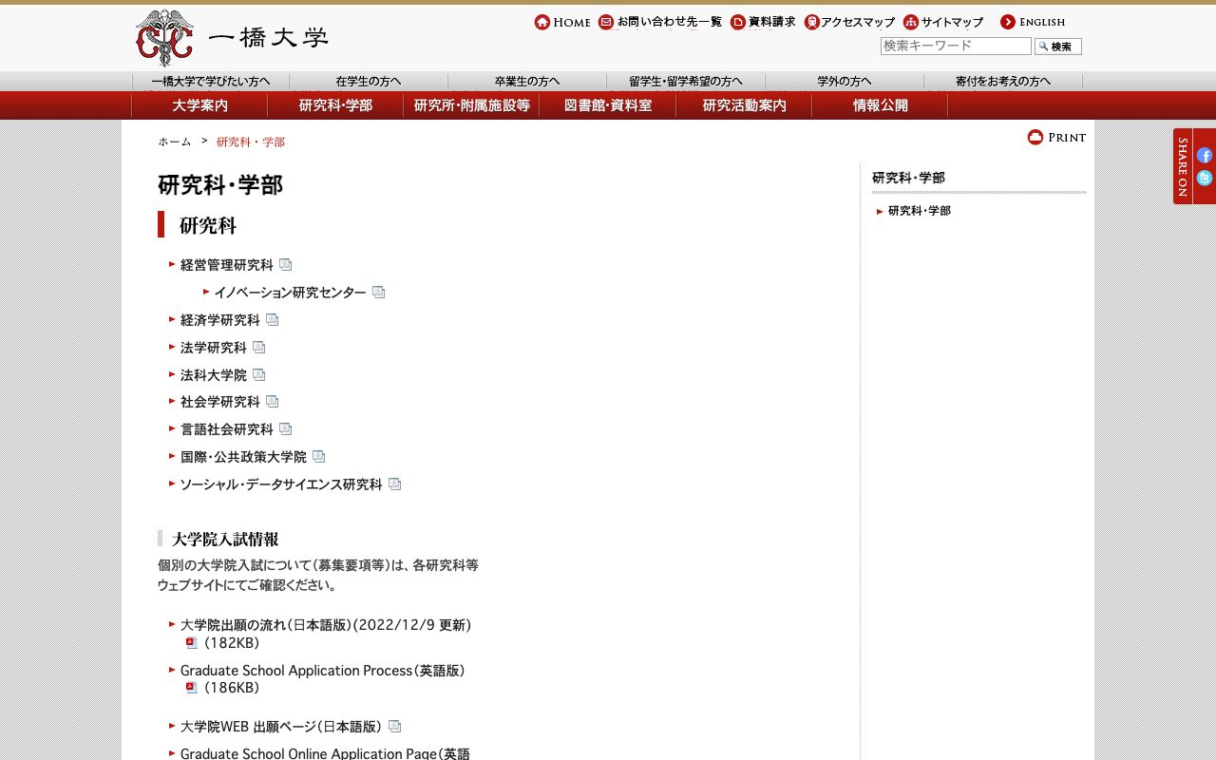Click the 資料請求 document icon
1216x760 pixels.
pos(737,21)
